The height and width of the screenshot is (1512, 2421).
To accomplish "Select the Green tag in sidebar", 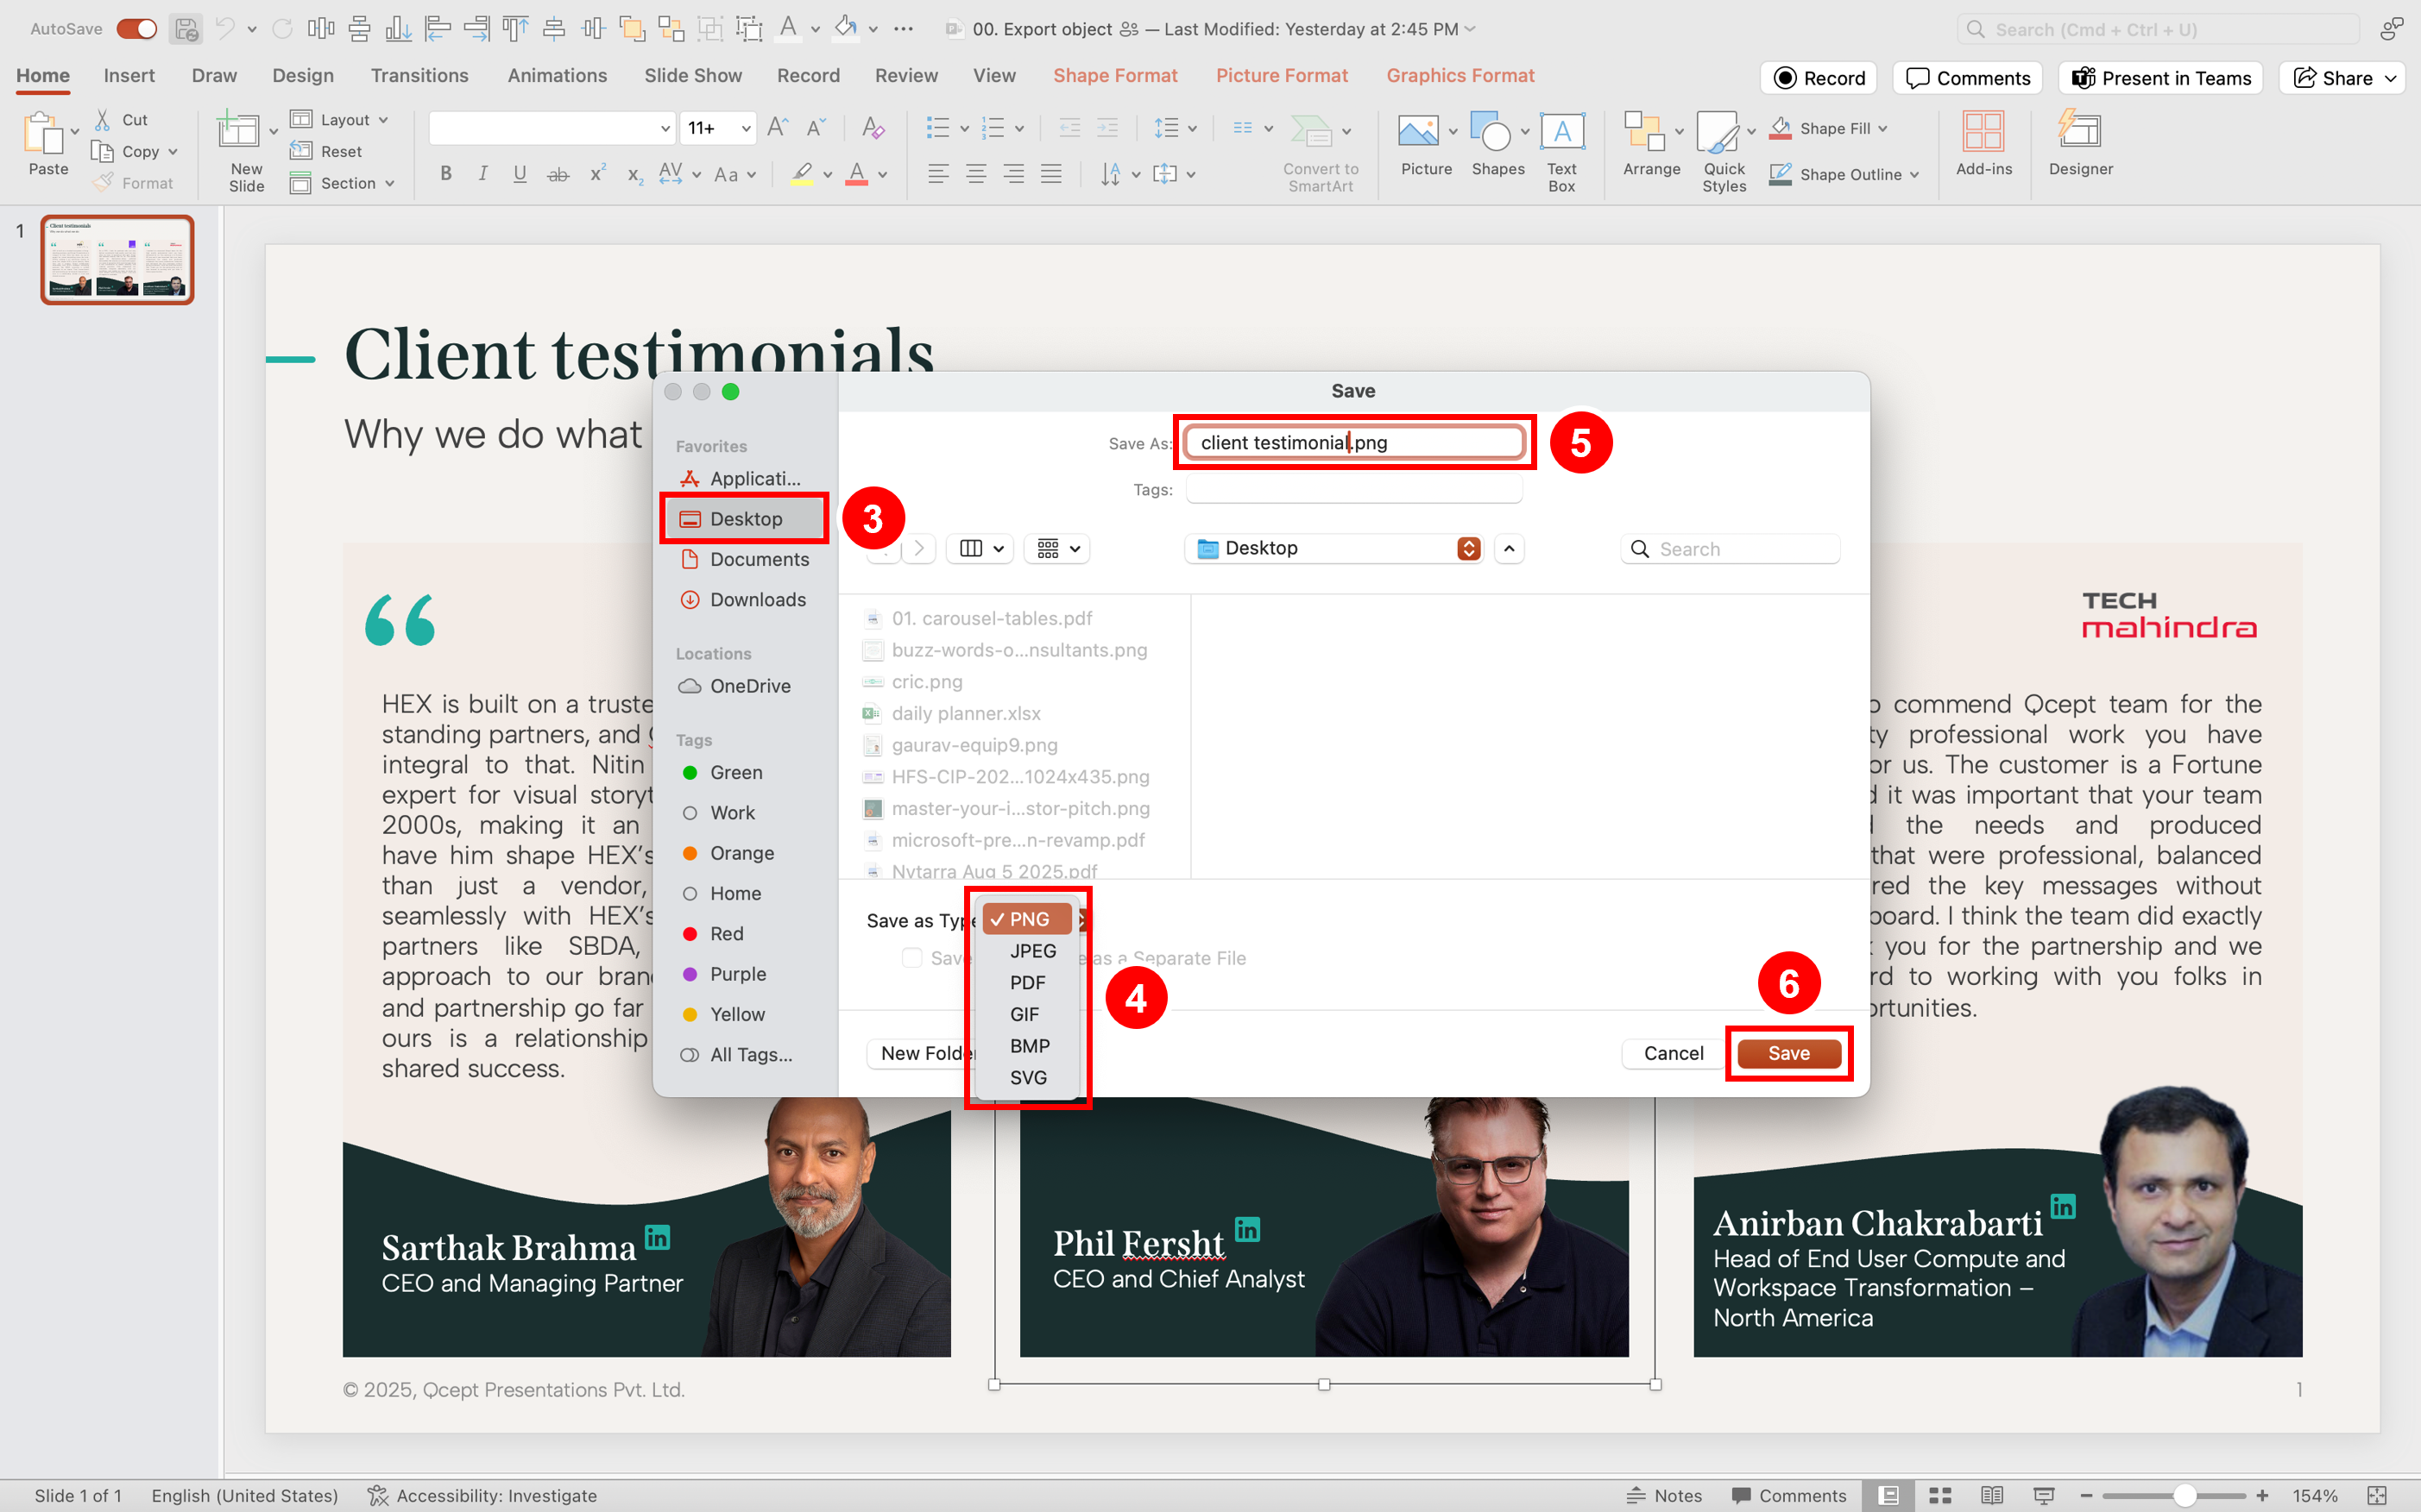I will point(736,772).
